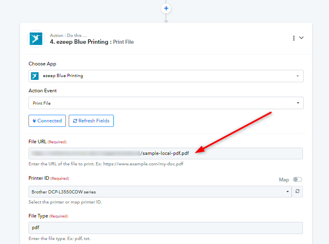Click the 'Action Event' label

tap(43, 91)
